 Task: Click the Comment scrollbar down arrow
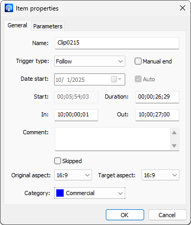click(174, 145)
